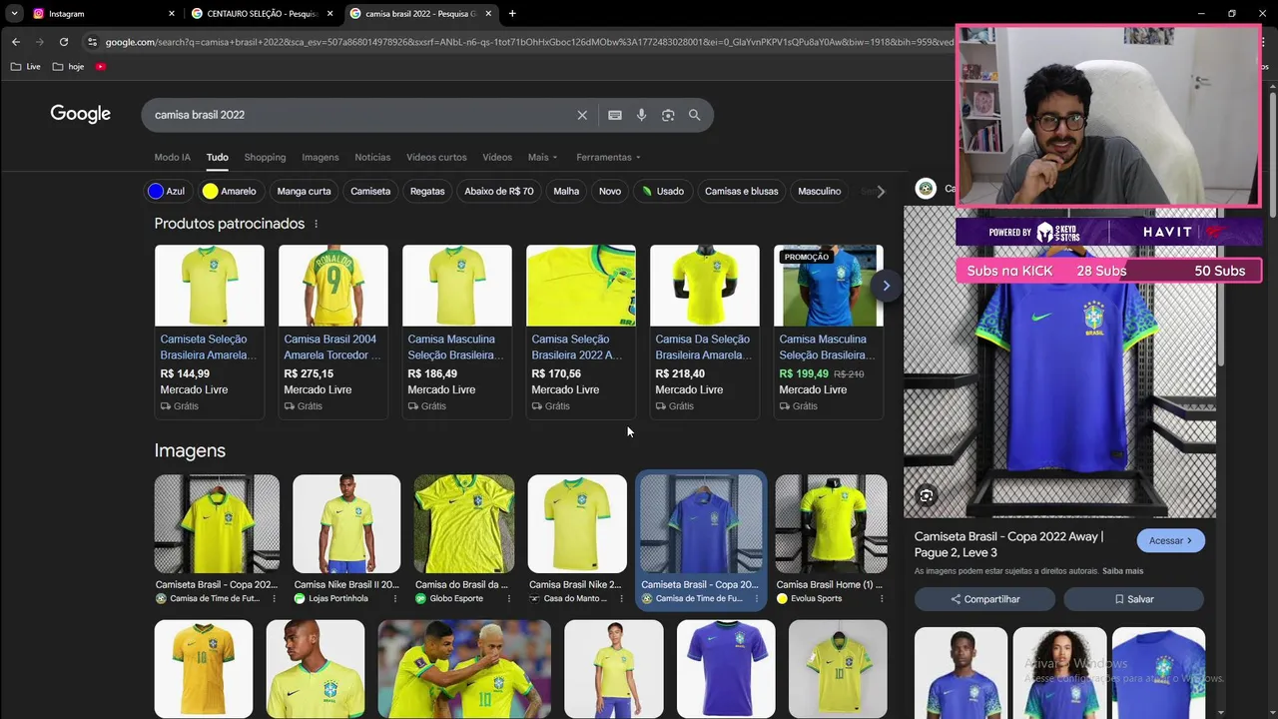Clear the search box with the X icon

click(x=582, y=115)
